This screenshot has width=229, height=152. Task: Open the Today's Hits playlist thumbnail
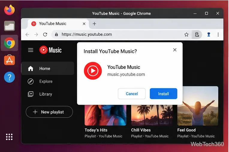[105, 115]
